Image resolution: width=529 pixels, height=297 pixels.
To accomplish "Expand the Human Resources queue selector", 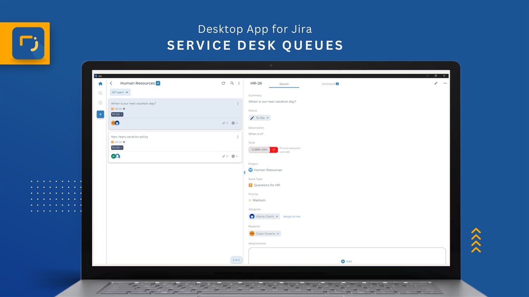I will pos(158,83).
